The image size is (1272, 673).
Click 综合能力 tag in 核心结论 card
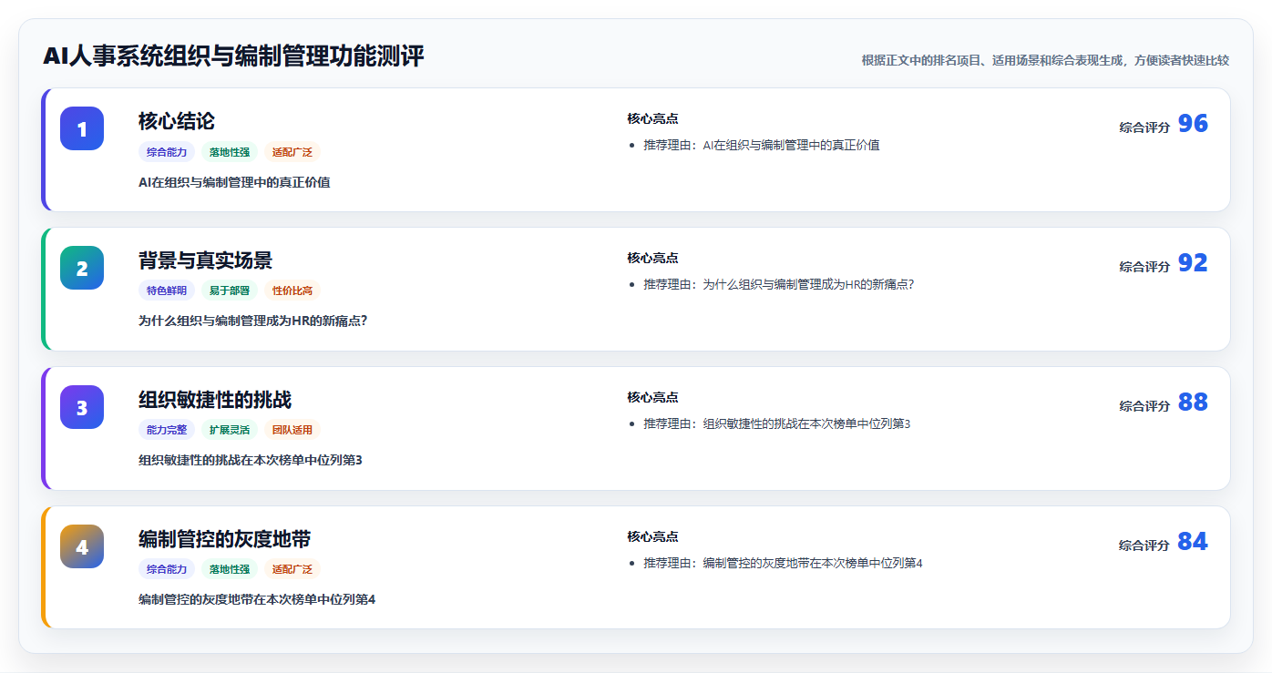pyautogui.click(x=167, y=152)
